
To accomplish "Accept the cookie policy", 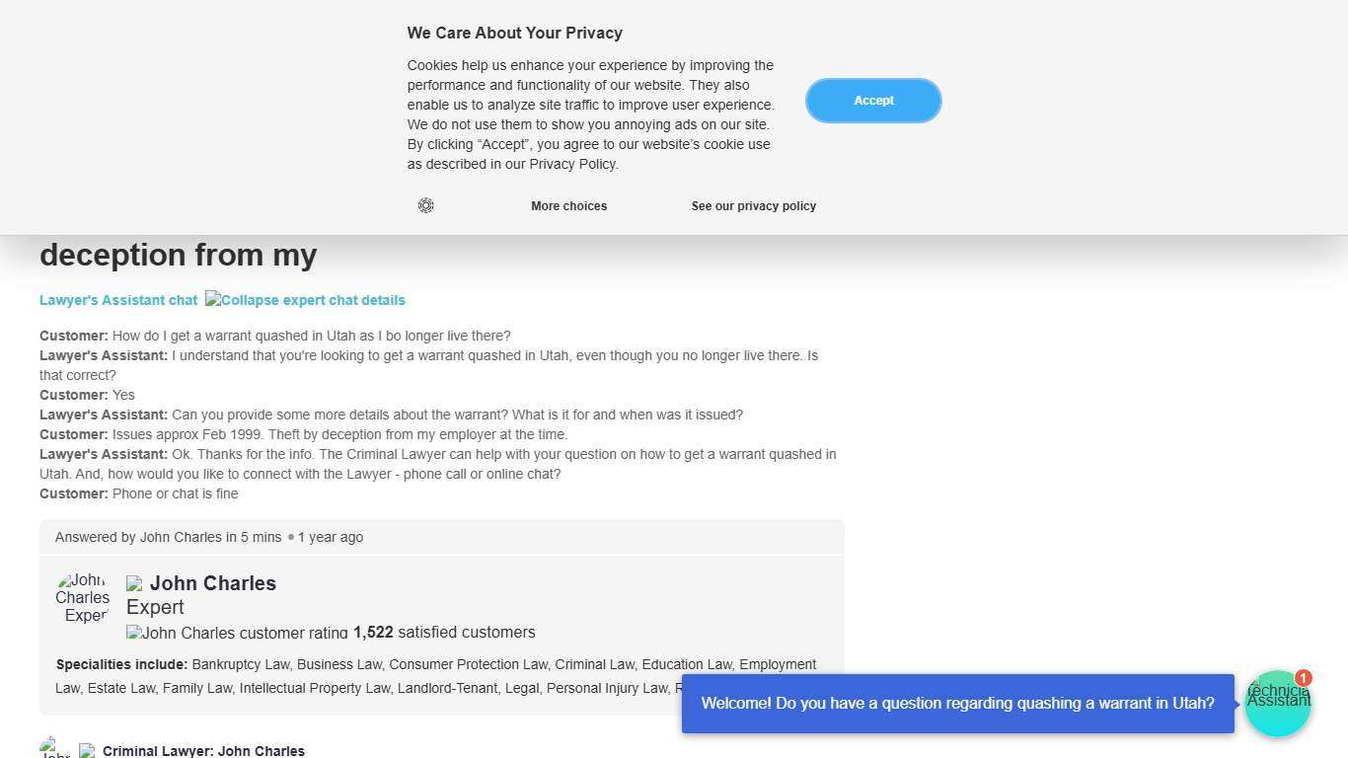I will click(x=873, y=101).
